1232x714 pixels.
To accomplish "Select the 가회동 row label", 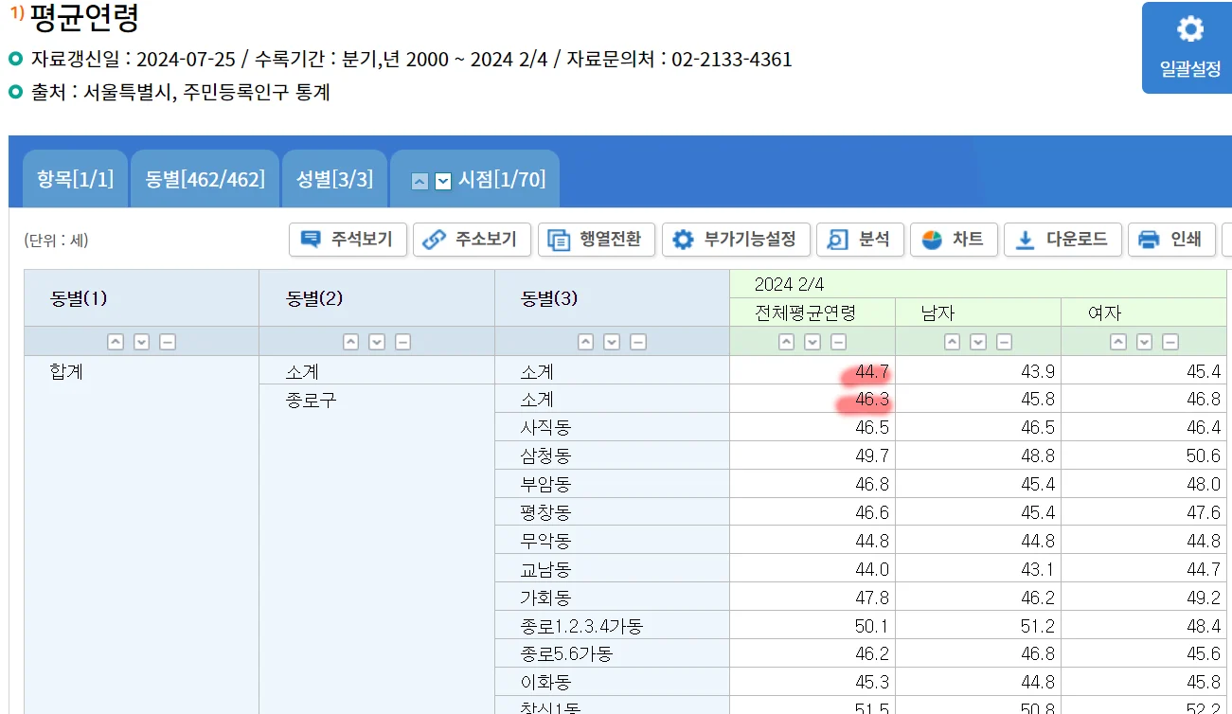I will tap(545, 598).
